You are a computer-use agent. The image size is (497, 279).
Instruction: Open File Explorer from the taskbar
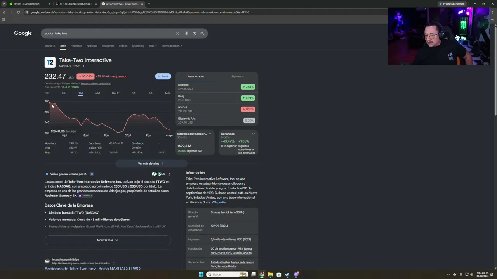pos(270,274)
